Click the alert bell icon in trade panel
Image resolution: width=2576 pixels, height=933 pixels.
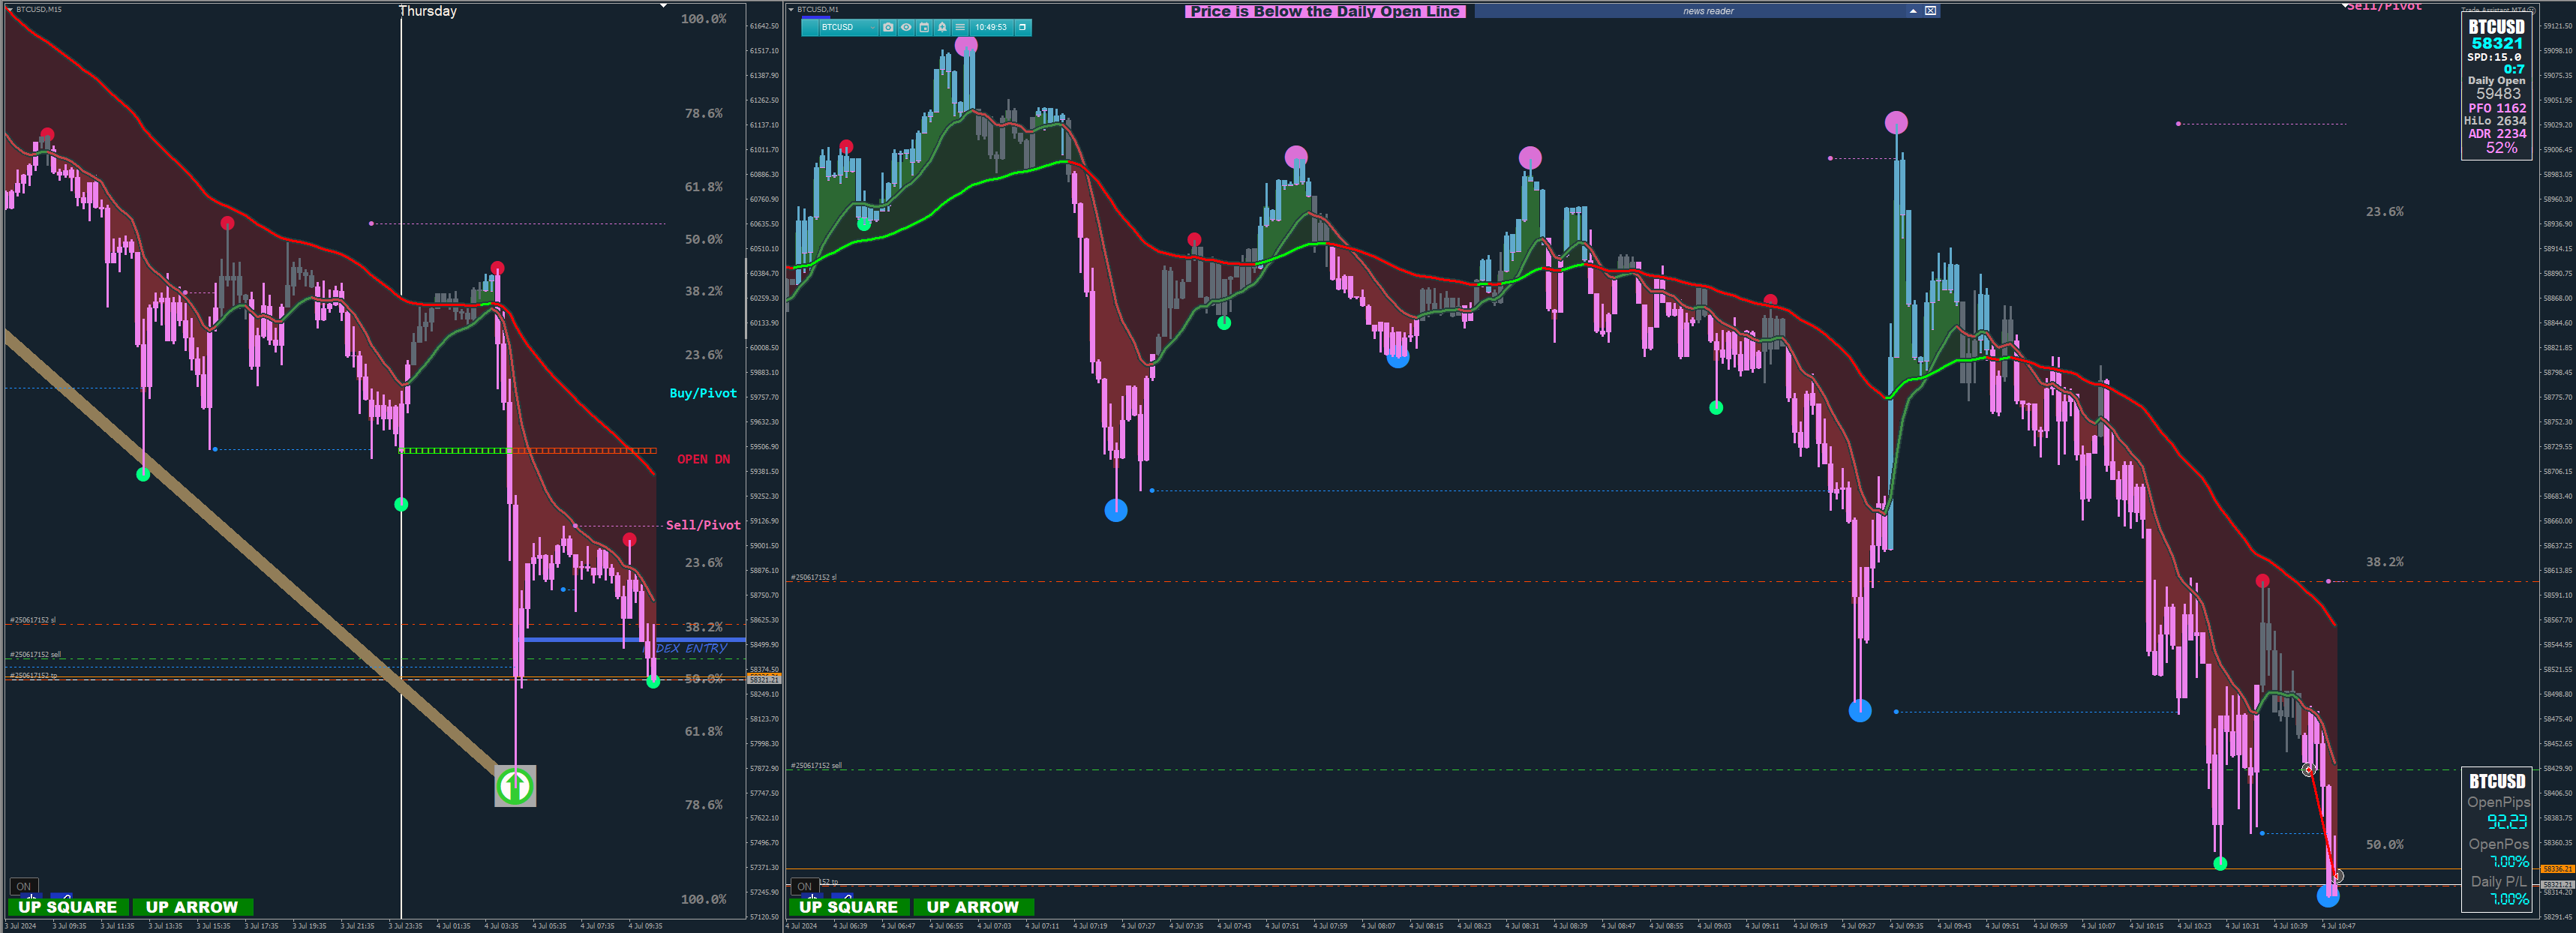(x=942, y=28)
